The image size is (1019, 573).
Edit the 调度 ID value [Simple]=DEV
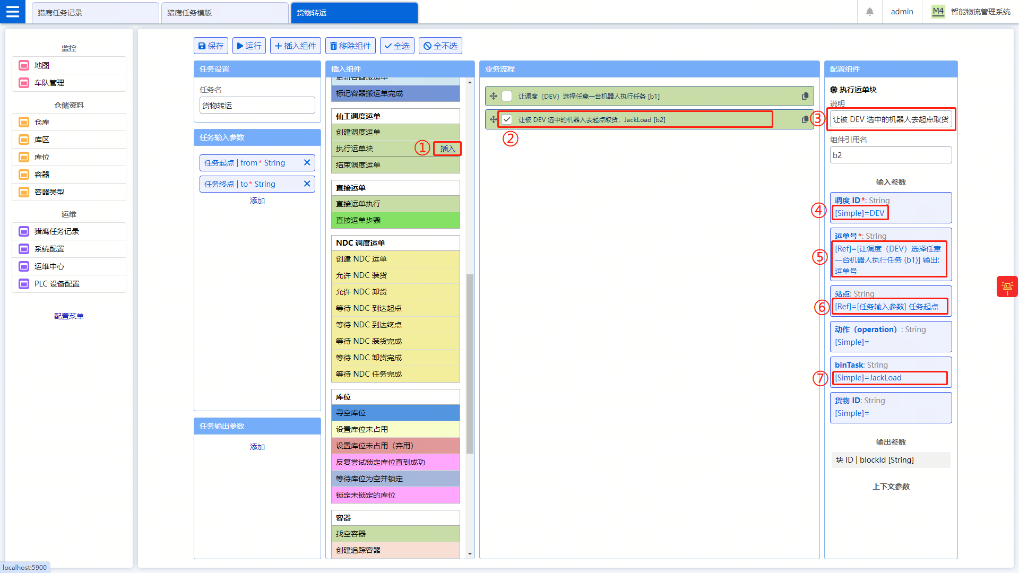click(x=860, y=213)
